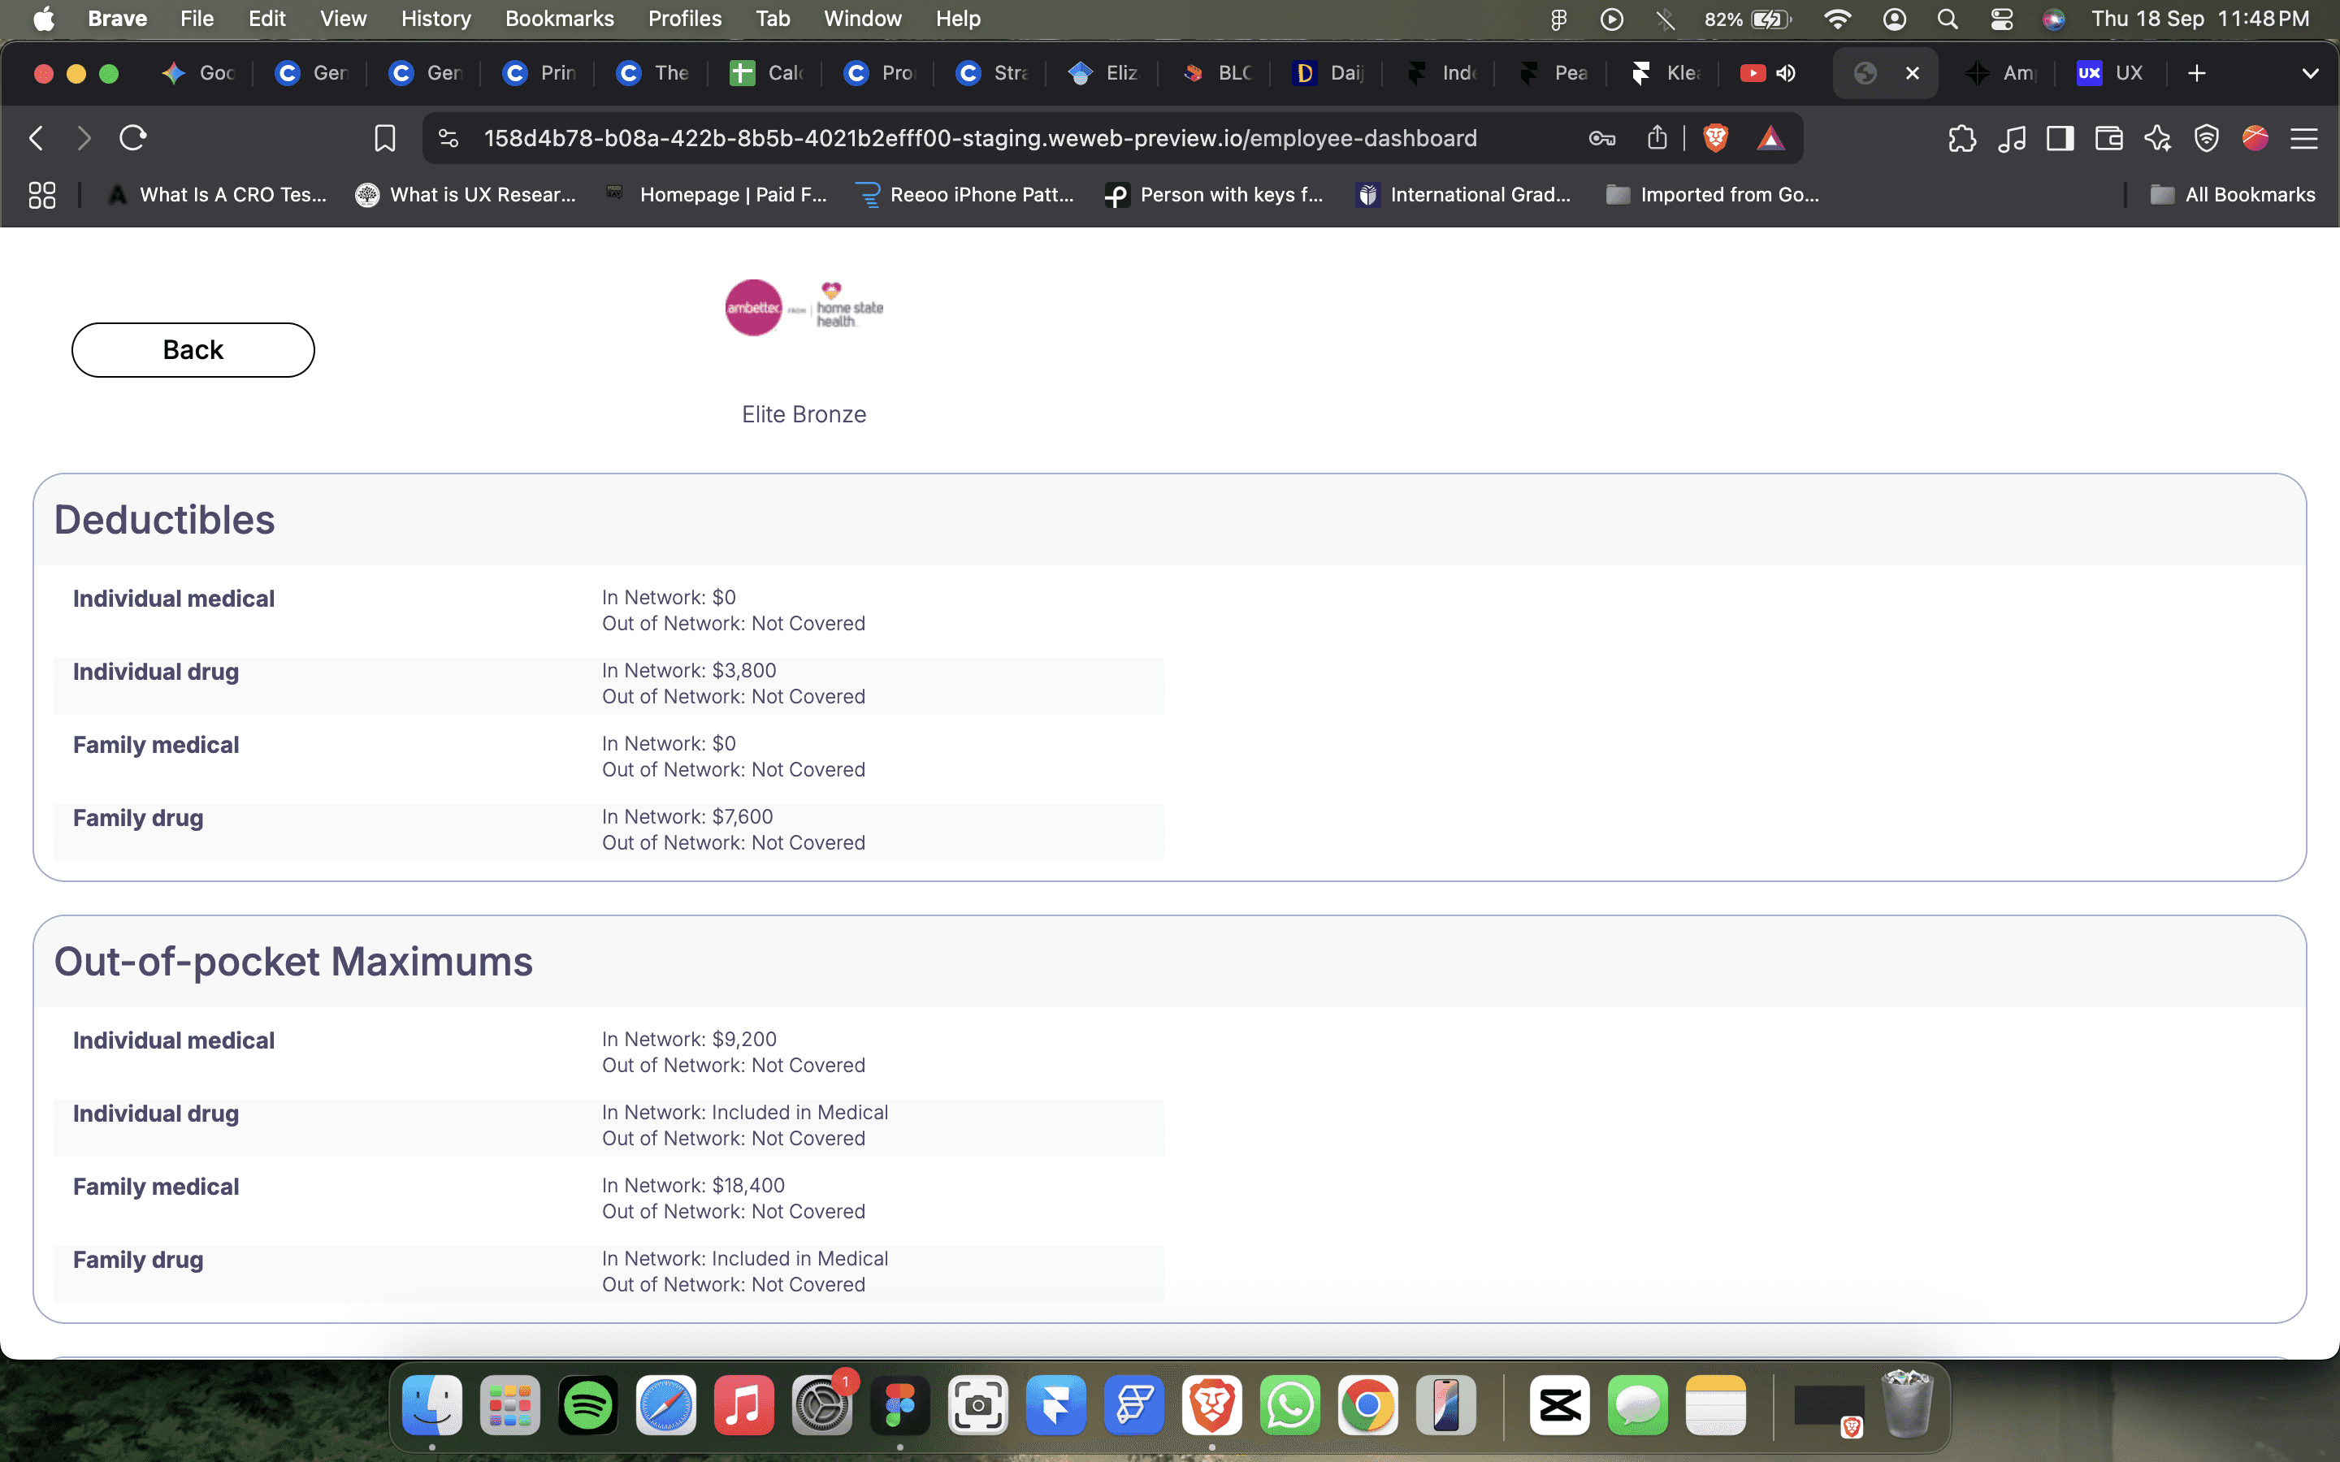Open Brave Wallet icon
Image resolution: width=2340 pixels, height=1462 pixels.
click(x=2109, y=138)
